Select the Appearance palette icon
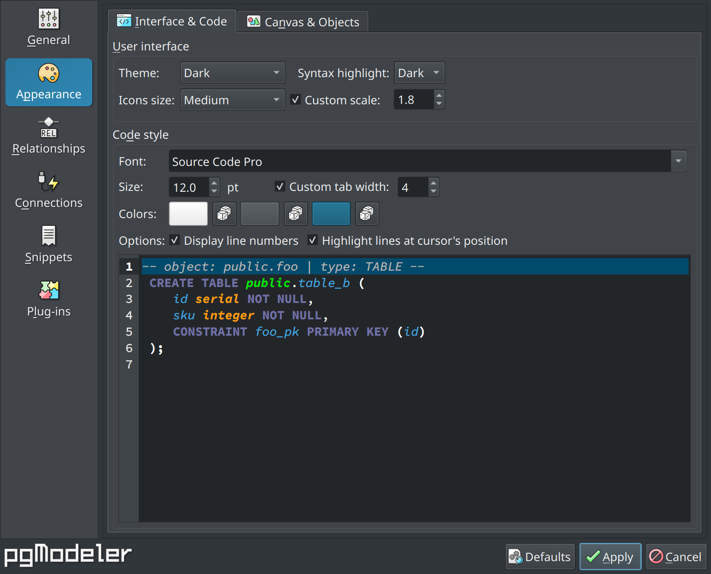Viewport: 711px width, 574px height. pyautogui.click(x=49, y=73)
